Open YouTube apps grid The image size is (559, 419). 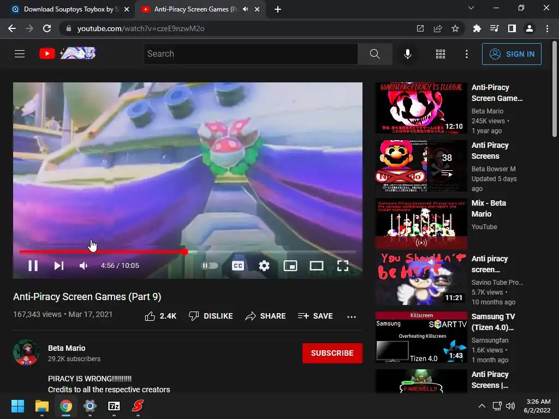[x=441, y=54]
